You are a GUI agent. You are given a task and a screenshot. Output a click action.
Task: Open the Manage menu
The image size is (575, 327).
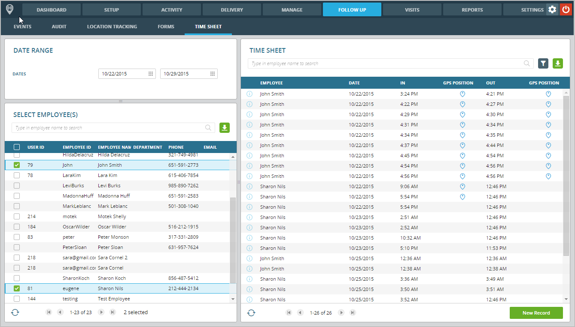[x=292, y=9]
